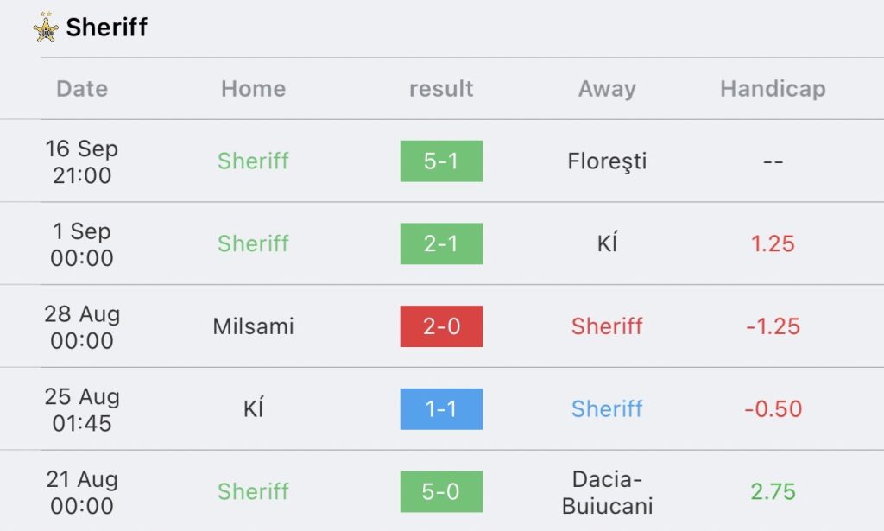Select the 5-1 result badge against Florești
Viewport: 884px width, 531px height.
click(x=441, y=161)
